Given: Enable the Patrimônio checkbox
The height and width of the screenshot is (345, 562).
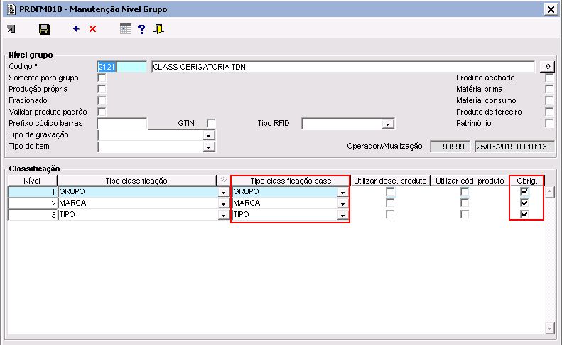Looking at the screenshot, I should [x=549, y=123].
